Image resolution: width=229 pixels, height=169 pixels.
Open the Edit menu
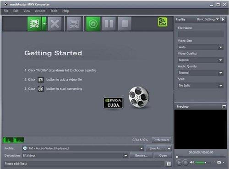click(16, 11)
